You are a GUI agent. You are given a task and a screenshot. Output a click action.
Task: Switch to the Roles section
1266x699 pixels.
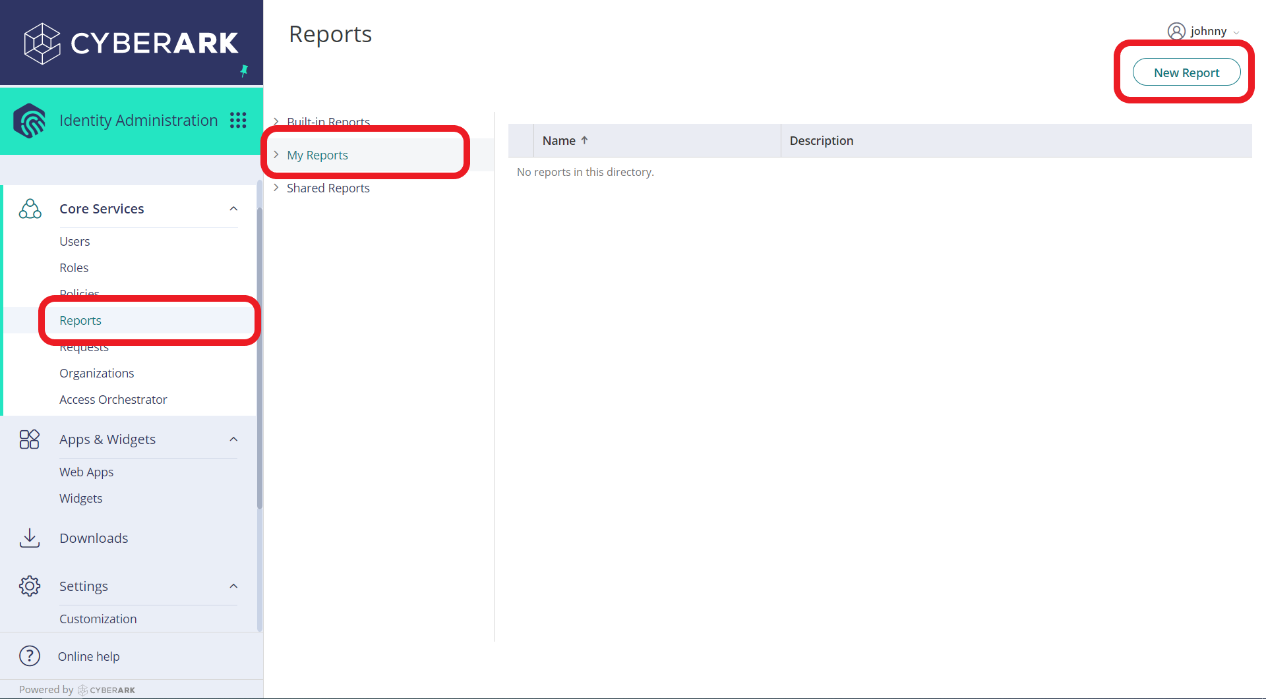[x=73, y=267]
